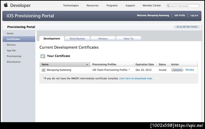Click 'iOS Team Provisioning Profile: *' cell
205x129 pixels.
pos(111,70)
